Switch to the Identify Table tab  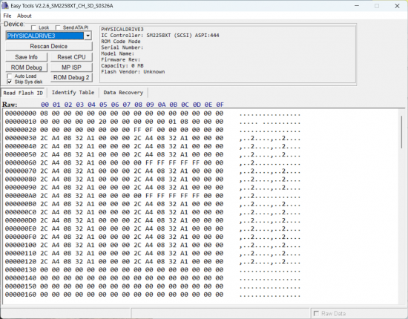[x=73, y=93]
